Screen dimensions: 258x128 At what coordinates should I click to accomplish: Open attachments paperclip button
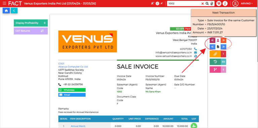pos(215,54)
